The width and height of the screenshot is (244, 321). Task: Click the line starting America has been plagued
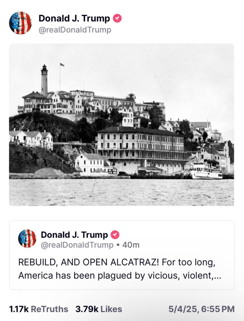120,275
